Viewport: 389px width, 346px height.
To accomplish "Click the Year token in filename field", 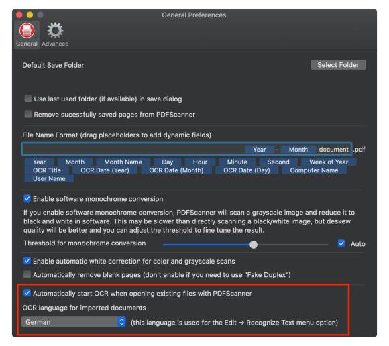I will pos(260,150).
